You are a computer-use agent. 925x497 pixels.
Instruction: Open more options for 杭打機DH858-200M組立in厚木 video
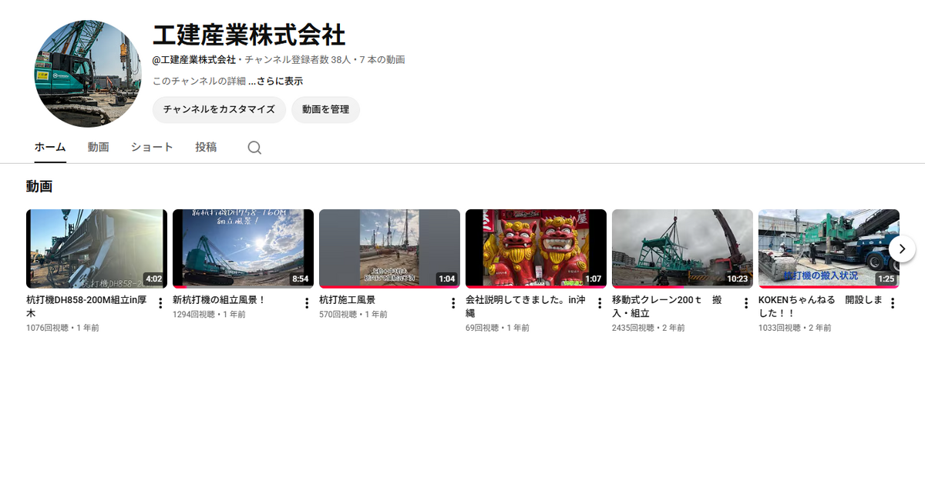(160, 303)
